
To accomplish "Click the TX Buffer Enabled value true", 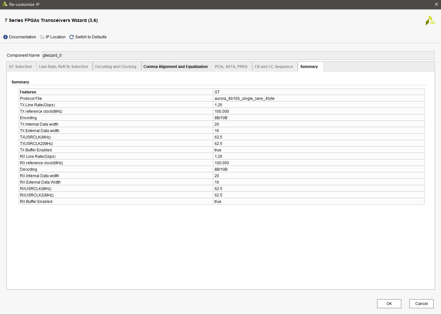I will 218,150.
